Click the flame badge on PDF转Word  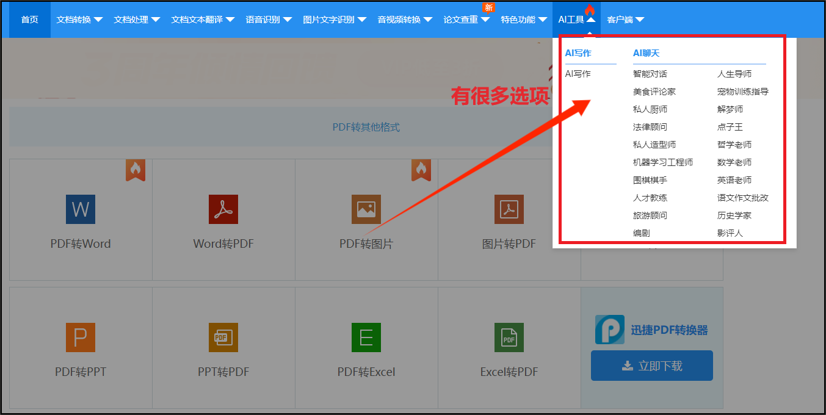[136, 170]
